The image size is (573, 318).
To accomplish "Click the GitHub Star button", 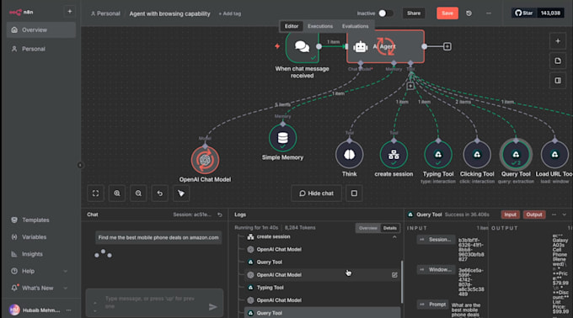I will (523, 13).
